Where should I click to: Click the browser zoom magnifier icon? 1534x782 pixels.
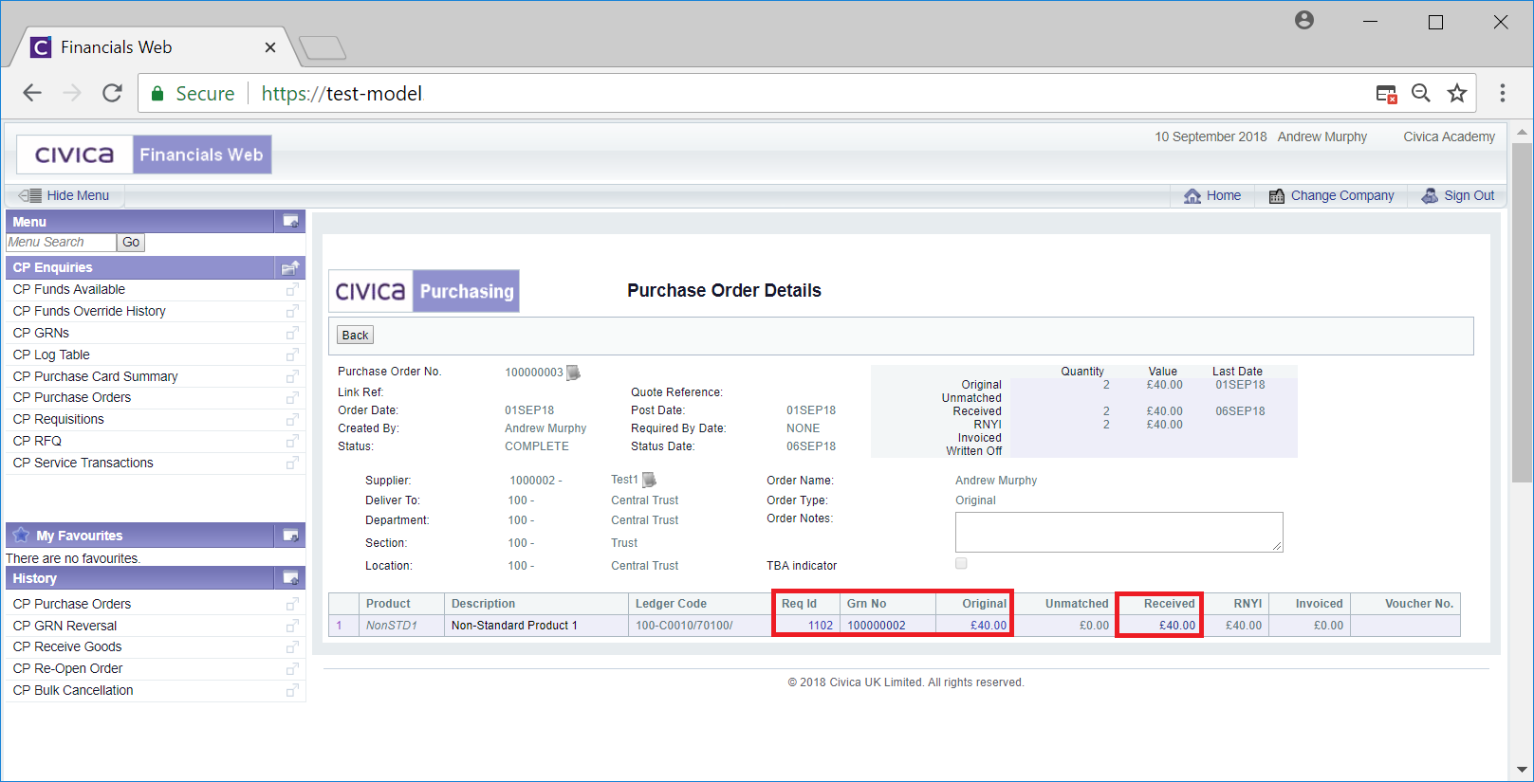pos(1421,93)
